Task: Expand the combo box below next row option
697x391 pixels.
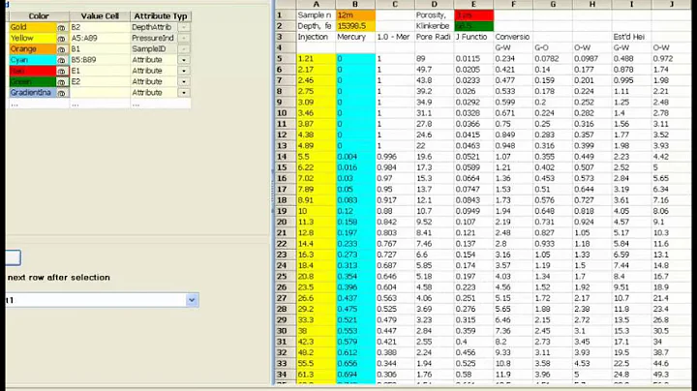Action: 192,300
